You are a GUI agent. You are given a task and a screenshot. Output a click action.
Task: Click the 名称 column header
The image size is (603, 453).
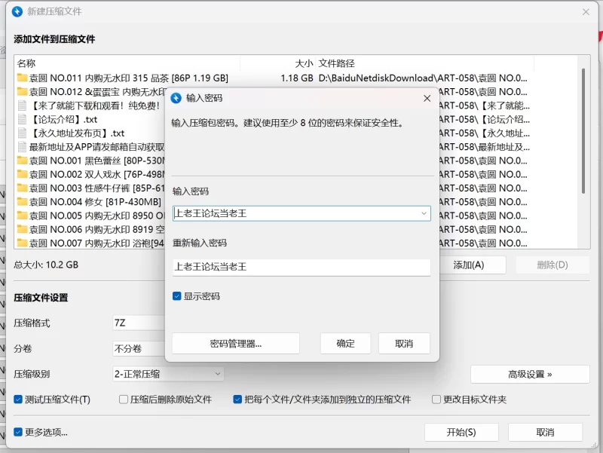tap(26, 63)
